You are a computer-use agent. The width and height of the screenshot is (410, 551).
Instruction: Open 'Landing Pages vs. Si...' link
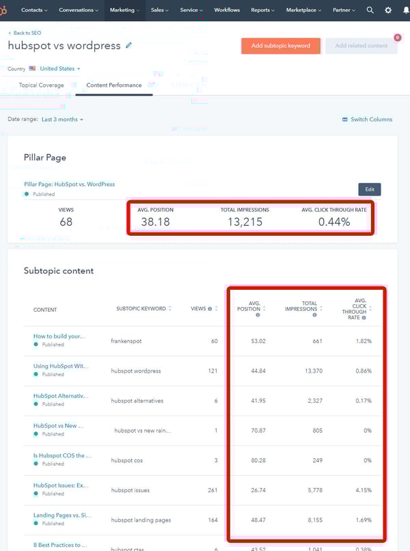point(62,515)
